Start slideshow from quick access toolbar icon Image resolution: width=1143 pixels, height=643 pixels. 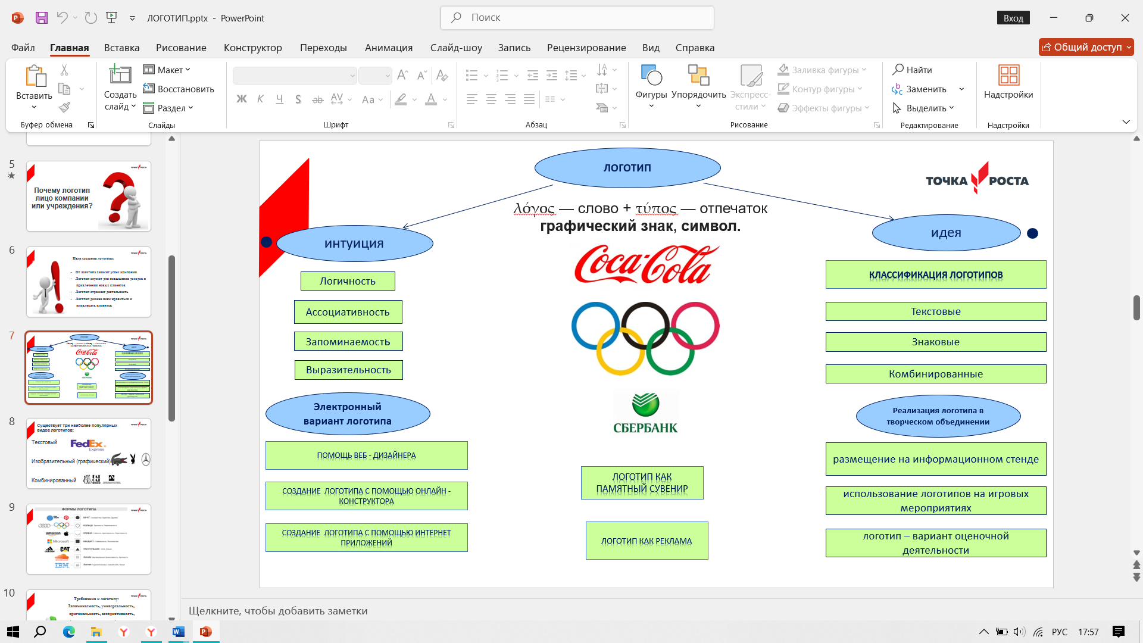coord(111,18)
